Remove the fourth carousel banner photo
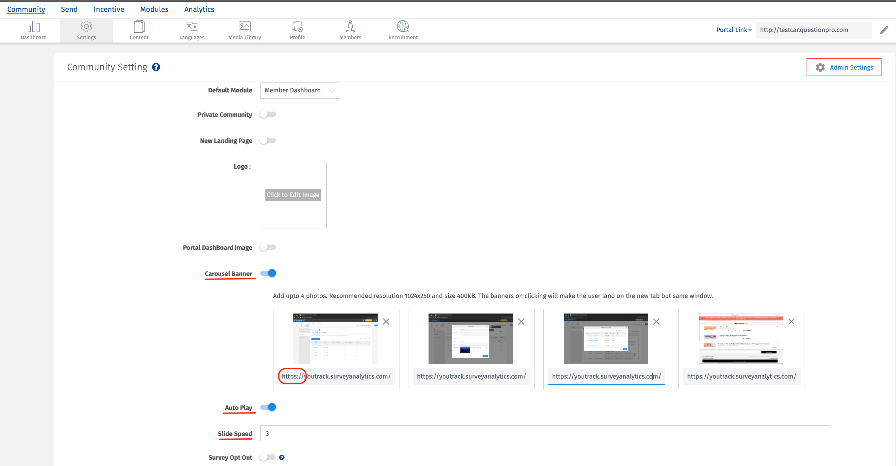This screenshot has width=896, height=466. point(791,321)
